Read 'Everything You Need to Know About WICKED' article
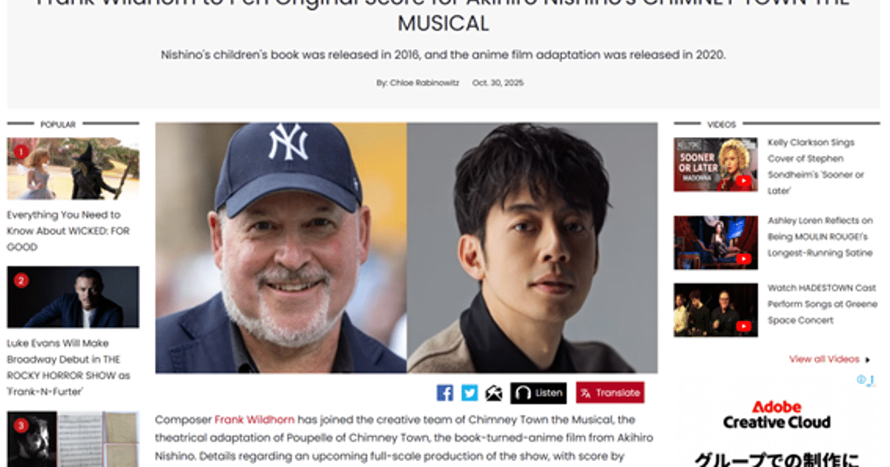The height and width of the screenshot is (467, 890). tap(68, 231)
